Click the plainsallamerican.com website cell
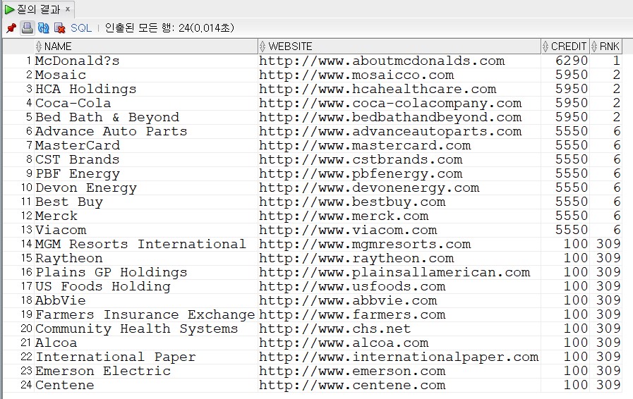 click(399, 273)
